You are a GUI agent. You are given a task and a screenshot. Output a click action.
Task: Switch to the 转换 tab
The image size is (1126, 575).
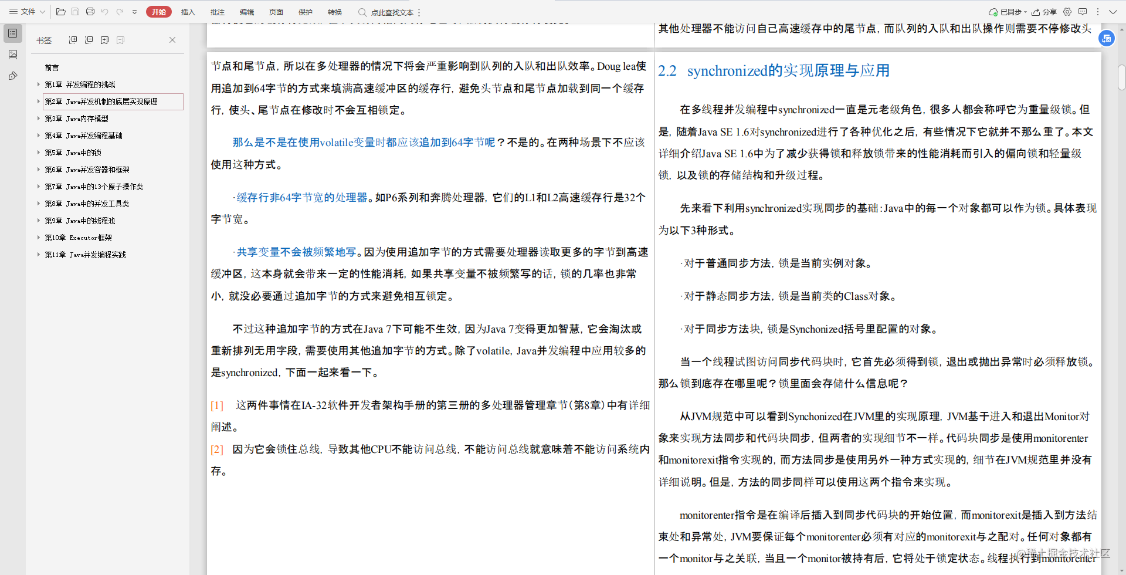coord(335,12)
